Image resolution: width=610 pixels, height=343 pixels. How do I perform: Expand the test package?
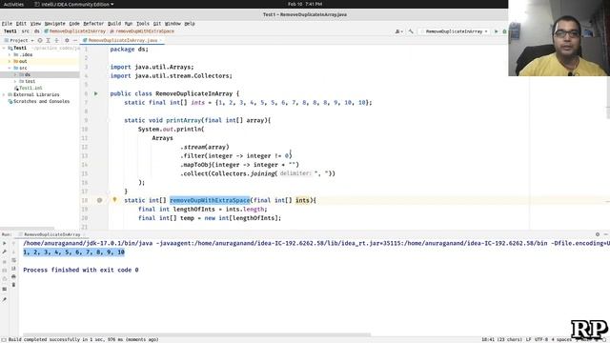pyautogui.click(x=15, y=81)
